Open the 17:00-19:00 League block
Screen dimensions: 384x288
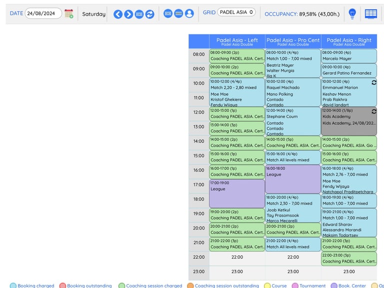[x=237, y=194]
